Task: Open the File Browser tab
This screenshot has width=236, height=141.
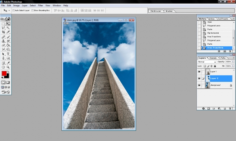Action: (x=156, y=11)
